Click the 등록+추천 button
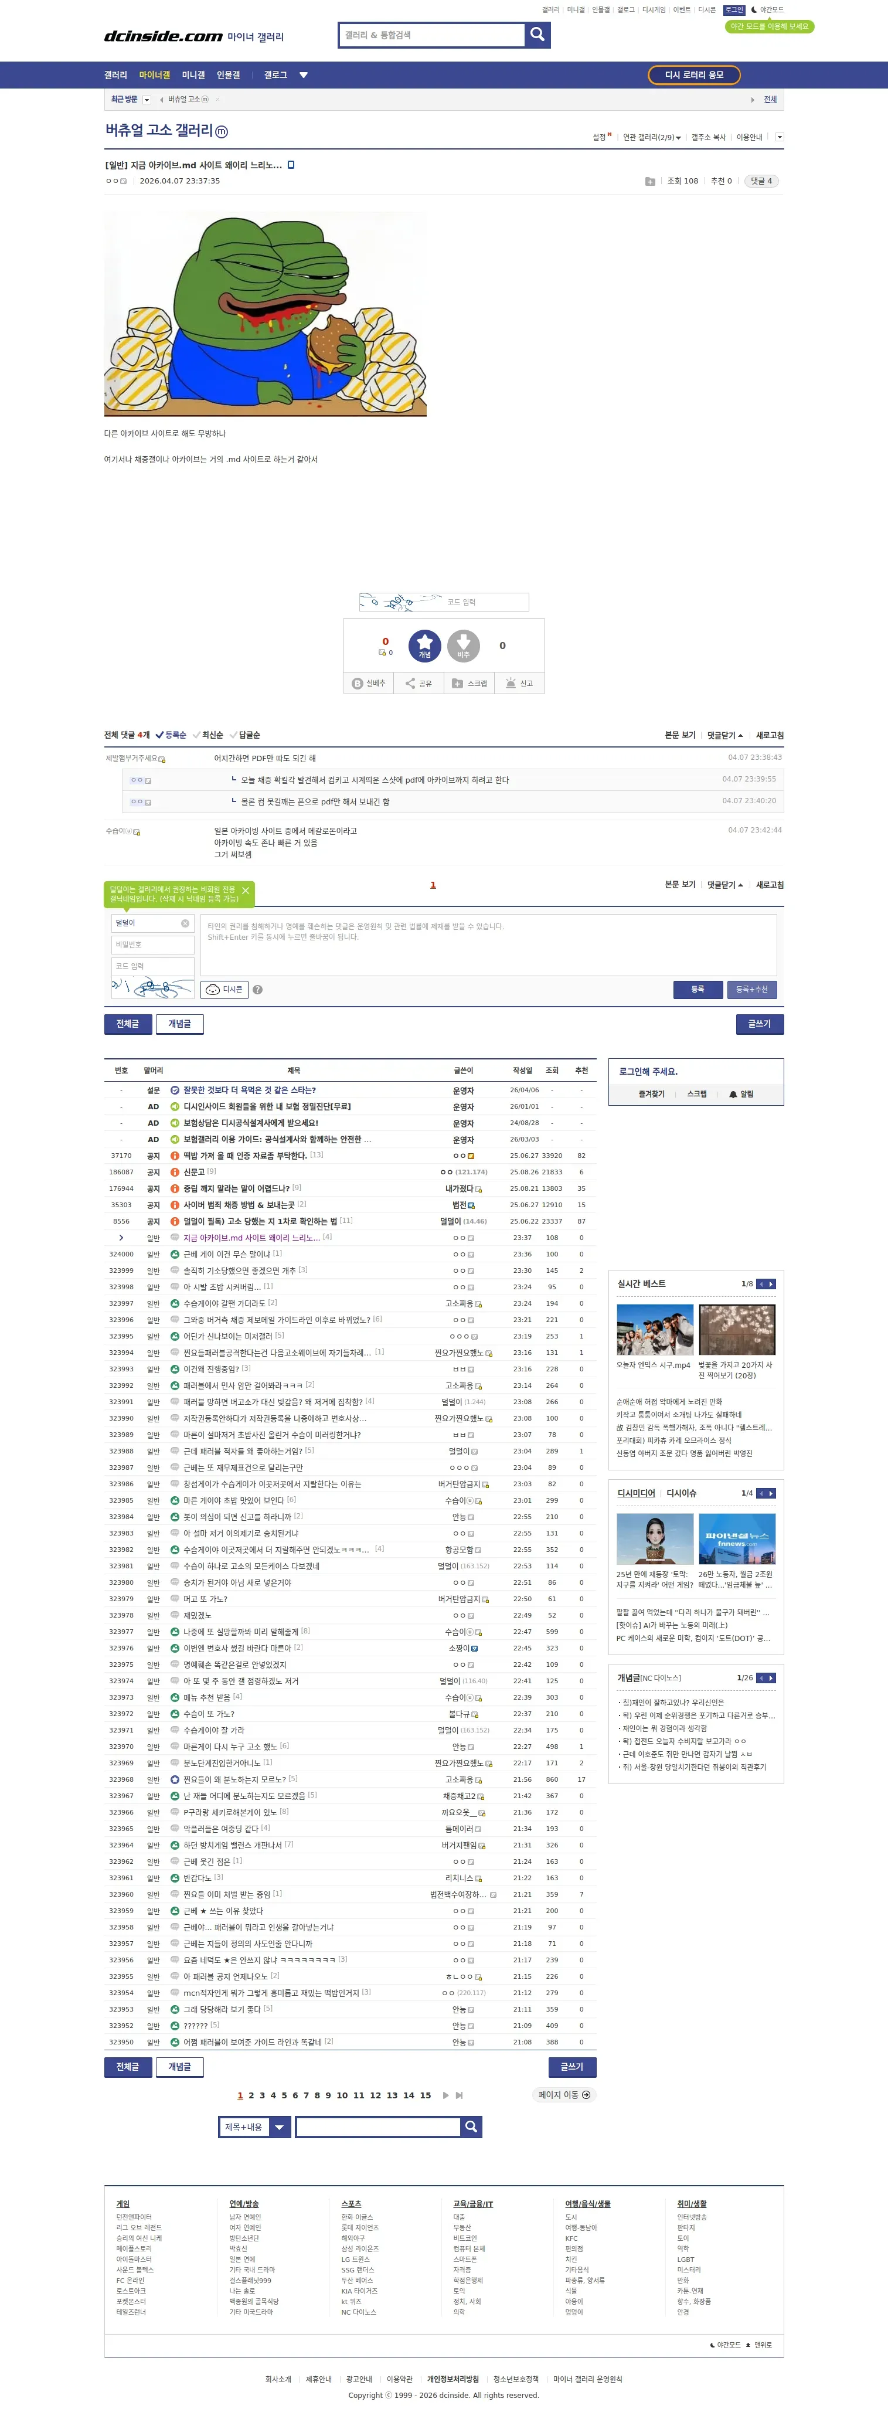888x2429 pixels. [x=751, y=989]
